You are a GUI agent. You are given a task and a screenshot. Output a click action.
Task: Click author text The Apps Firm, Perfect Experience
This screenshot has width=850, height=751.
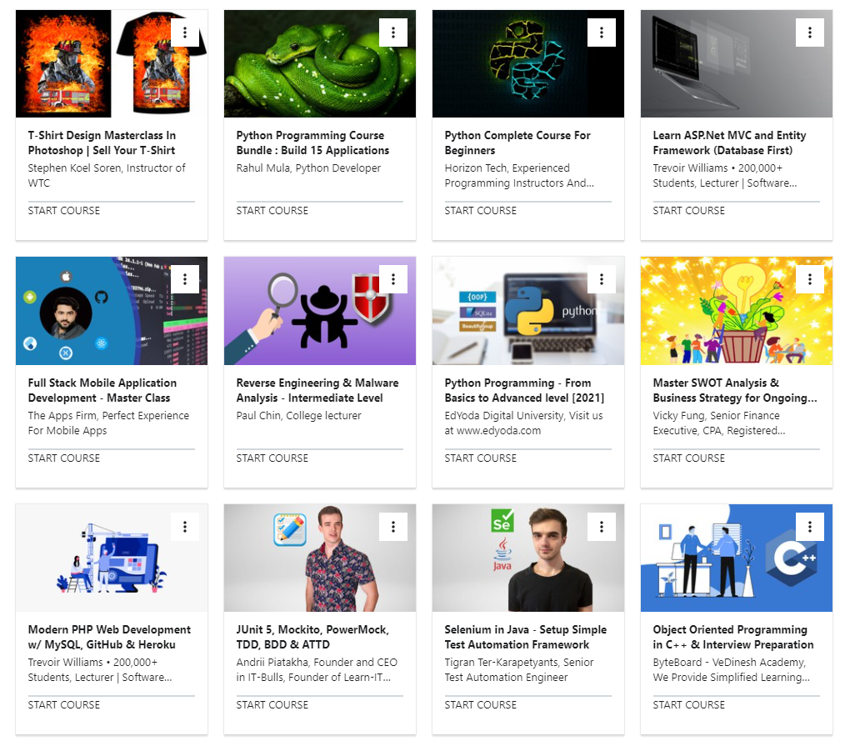tap(108, 423)
